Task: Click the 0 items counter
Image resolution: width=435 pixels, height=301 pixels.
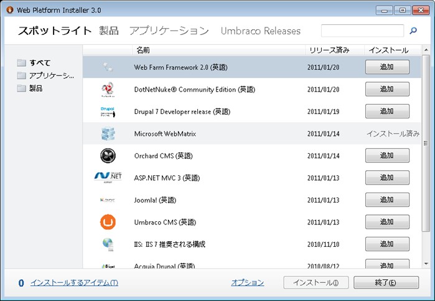Action: pyautogui.click(x=21, y=283)
